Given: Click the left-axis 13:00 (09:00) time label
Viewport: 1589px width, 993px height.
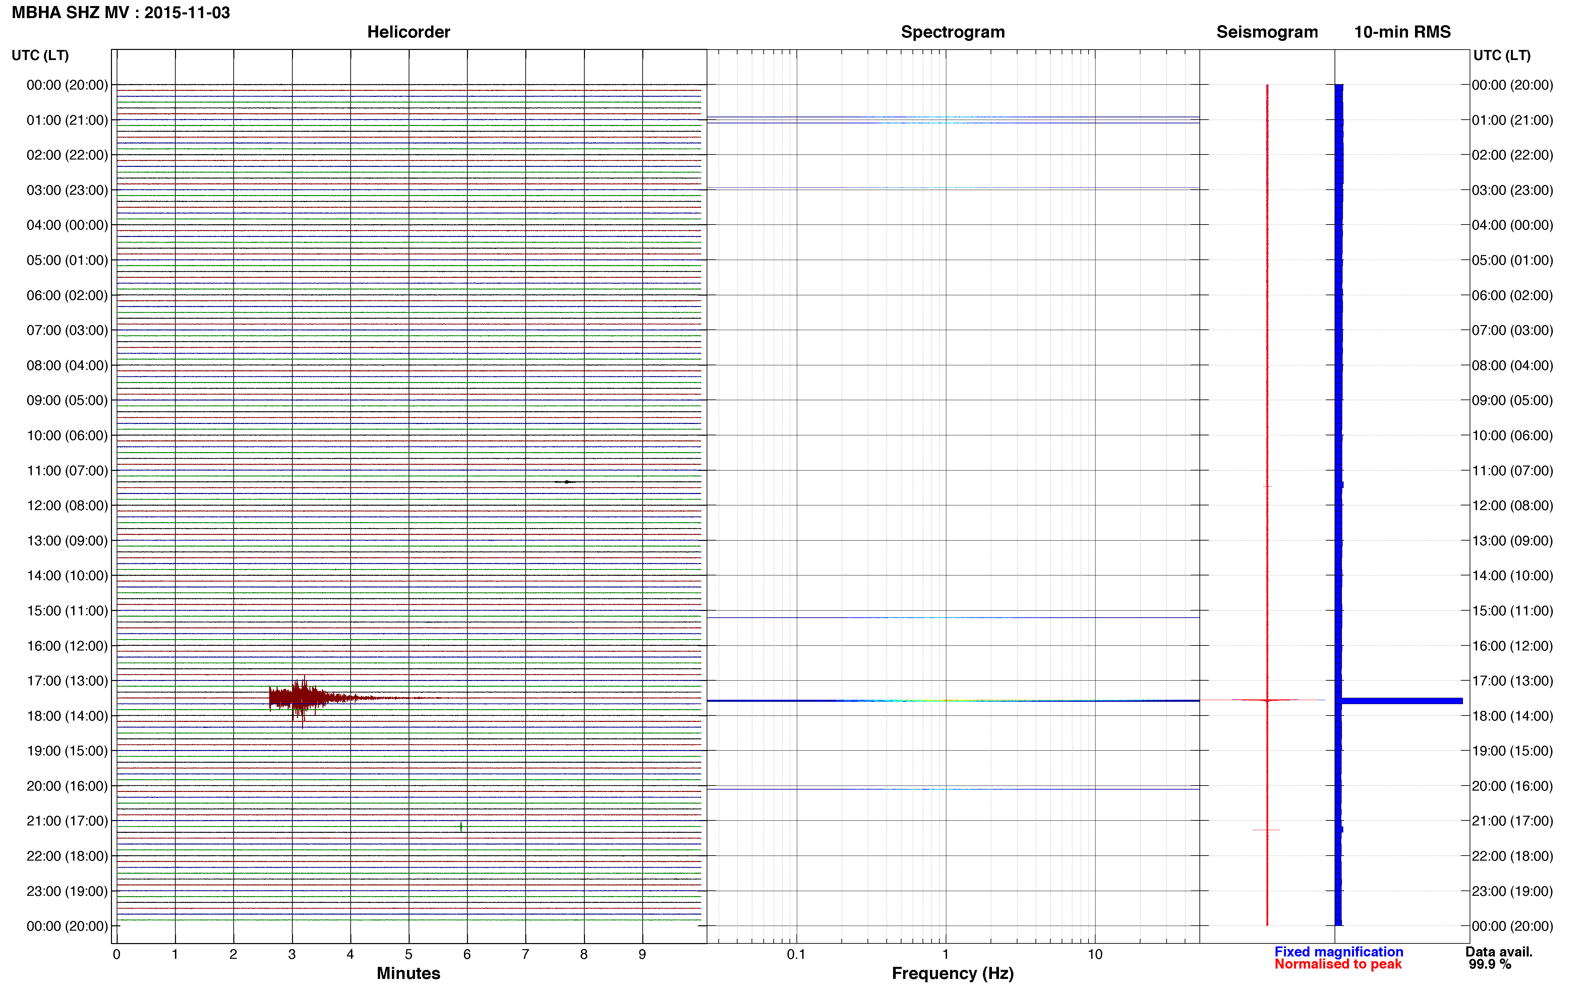Looking at the screenshot, I should (x=67, y=541).
